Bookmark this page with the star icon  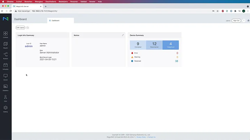(x=217, y=11)
